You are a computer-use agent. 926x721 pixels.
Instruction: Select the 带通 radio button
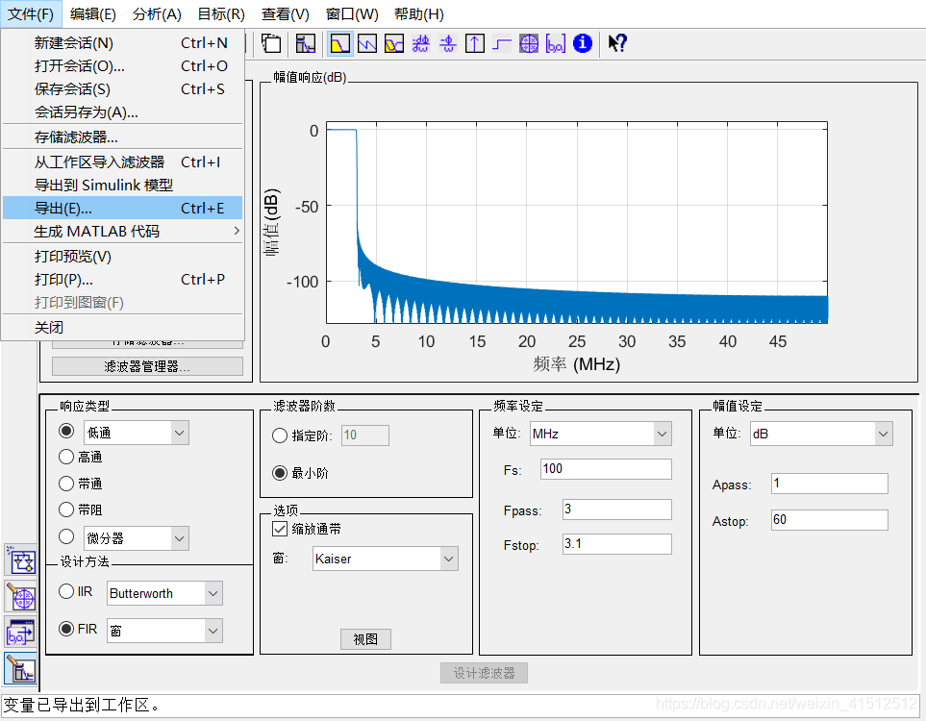point(66,484)
